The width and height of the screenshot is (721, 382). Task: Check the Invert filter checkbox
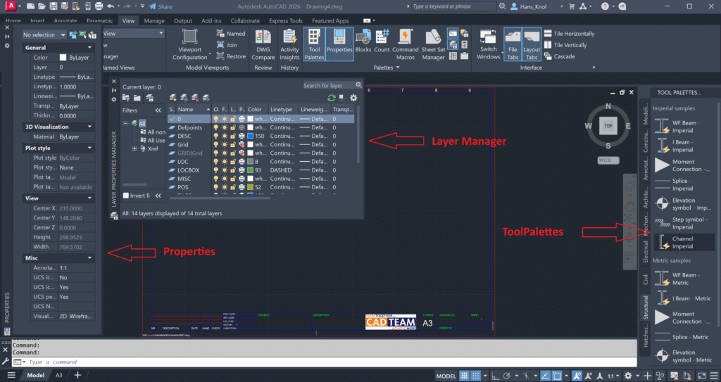pos(126,196)
